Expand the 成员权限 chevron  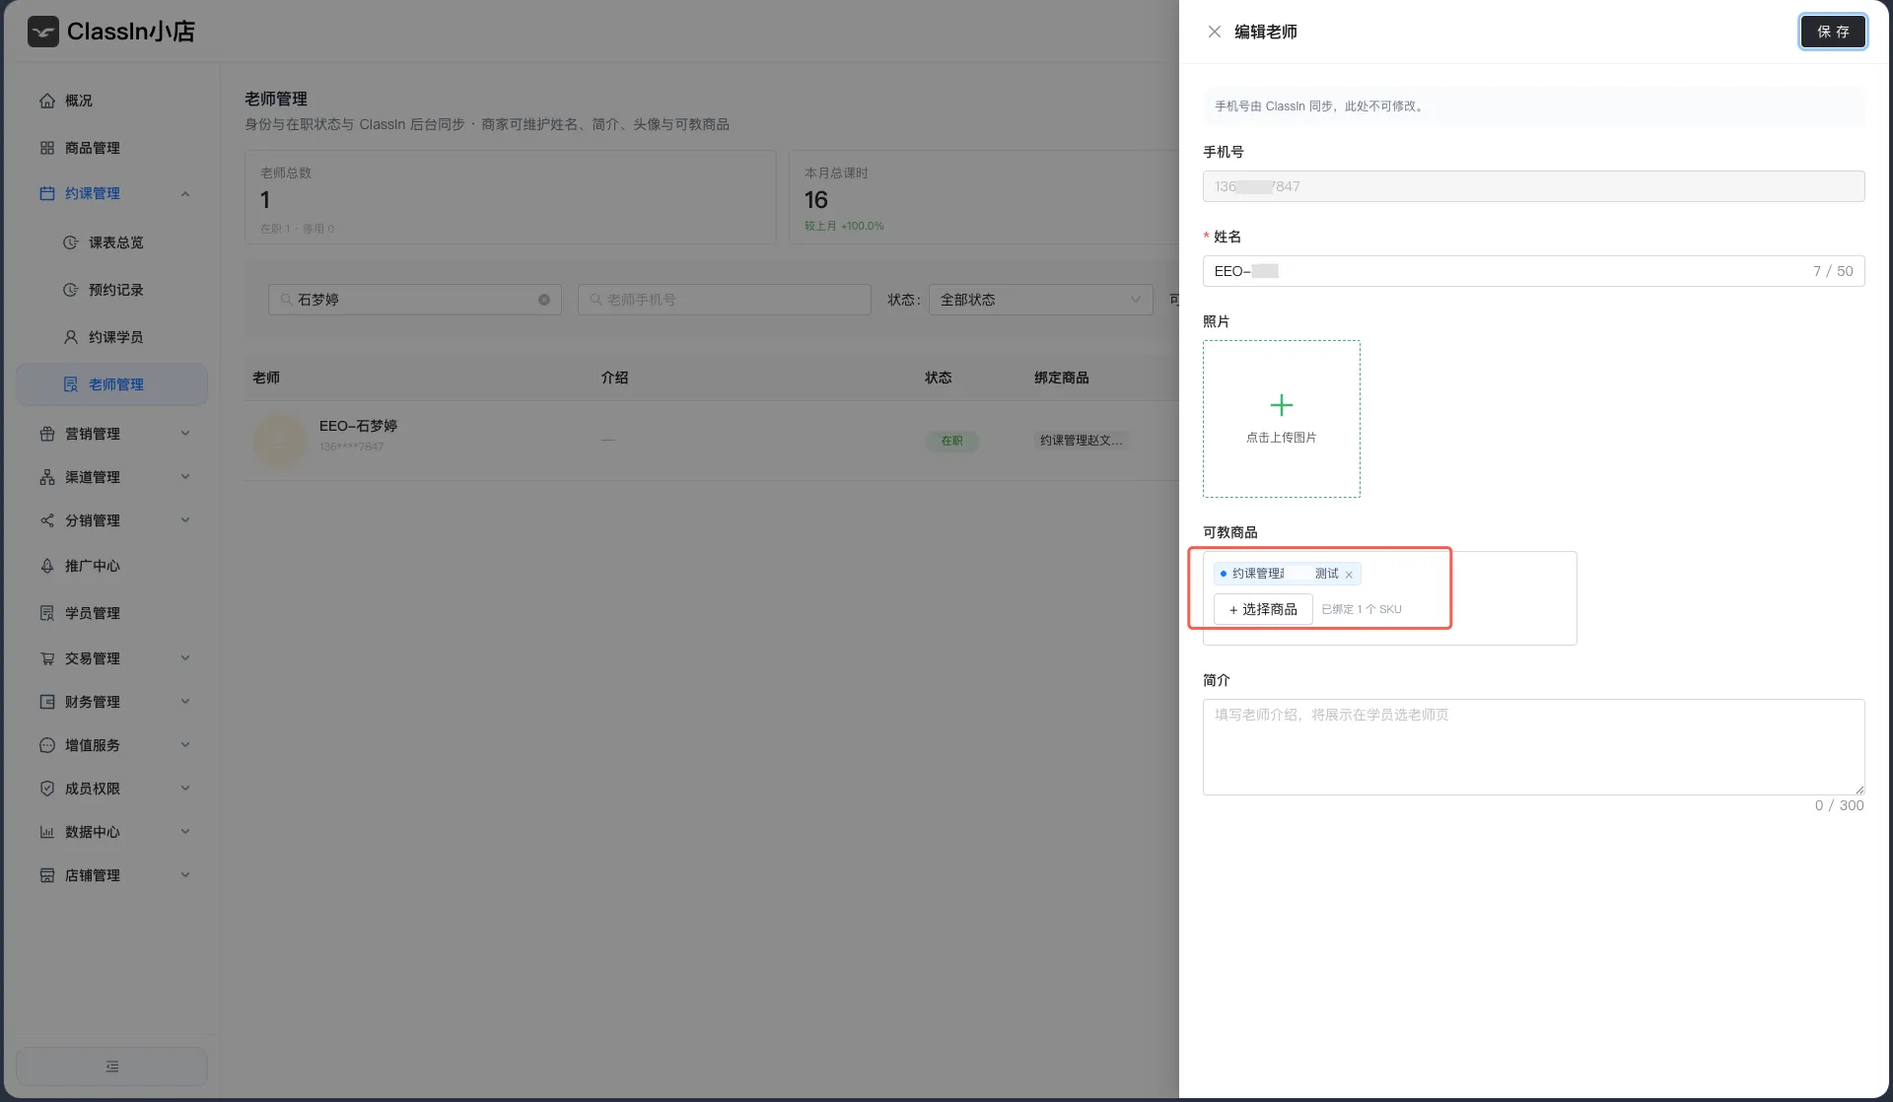tap(185, 789)
